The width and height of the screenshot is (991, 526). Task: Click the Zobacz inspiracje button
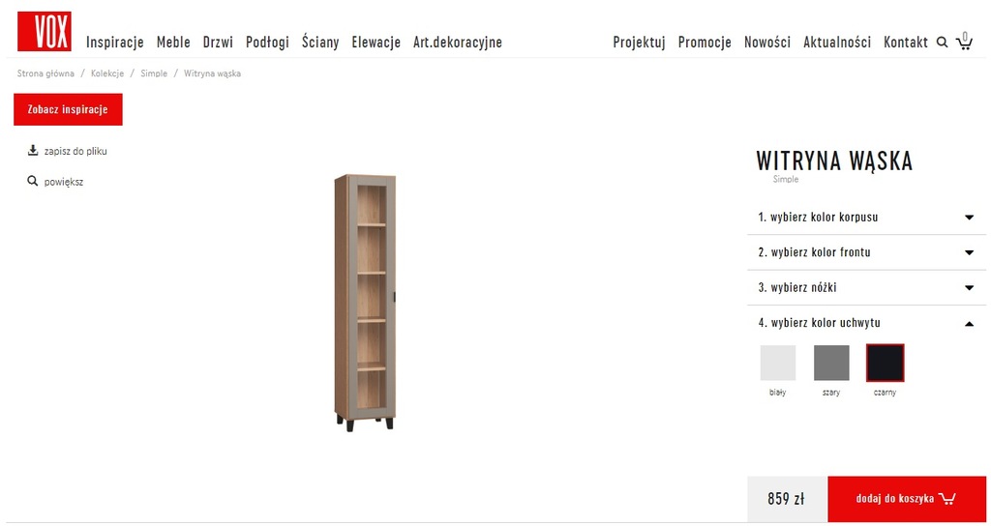point(69,109)
